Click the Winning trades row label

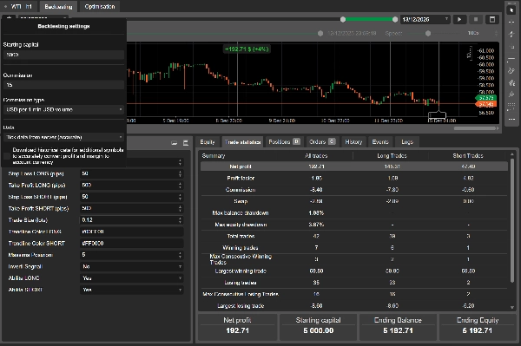pyautogui.click(x=241, y=248)
